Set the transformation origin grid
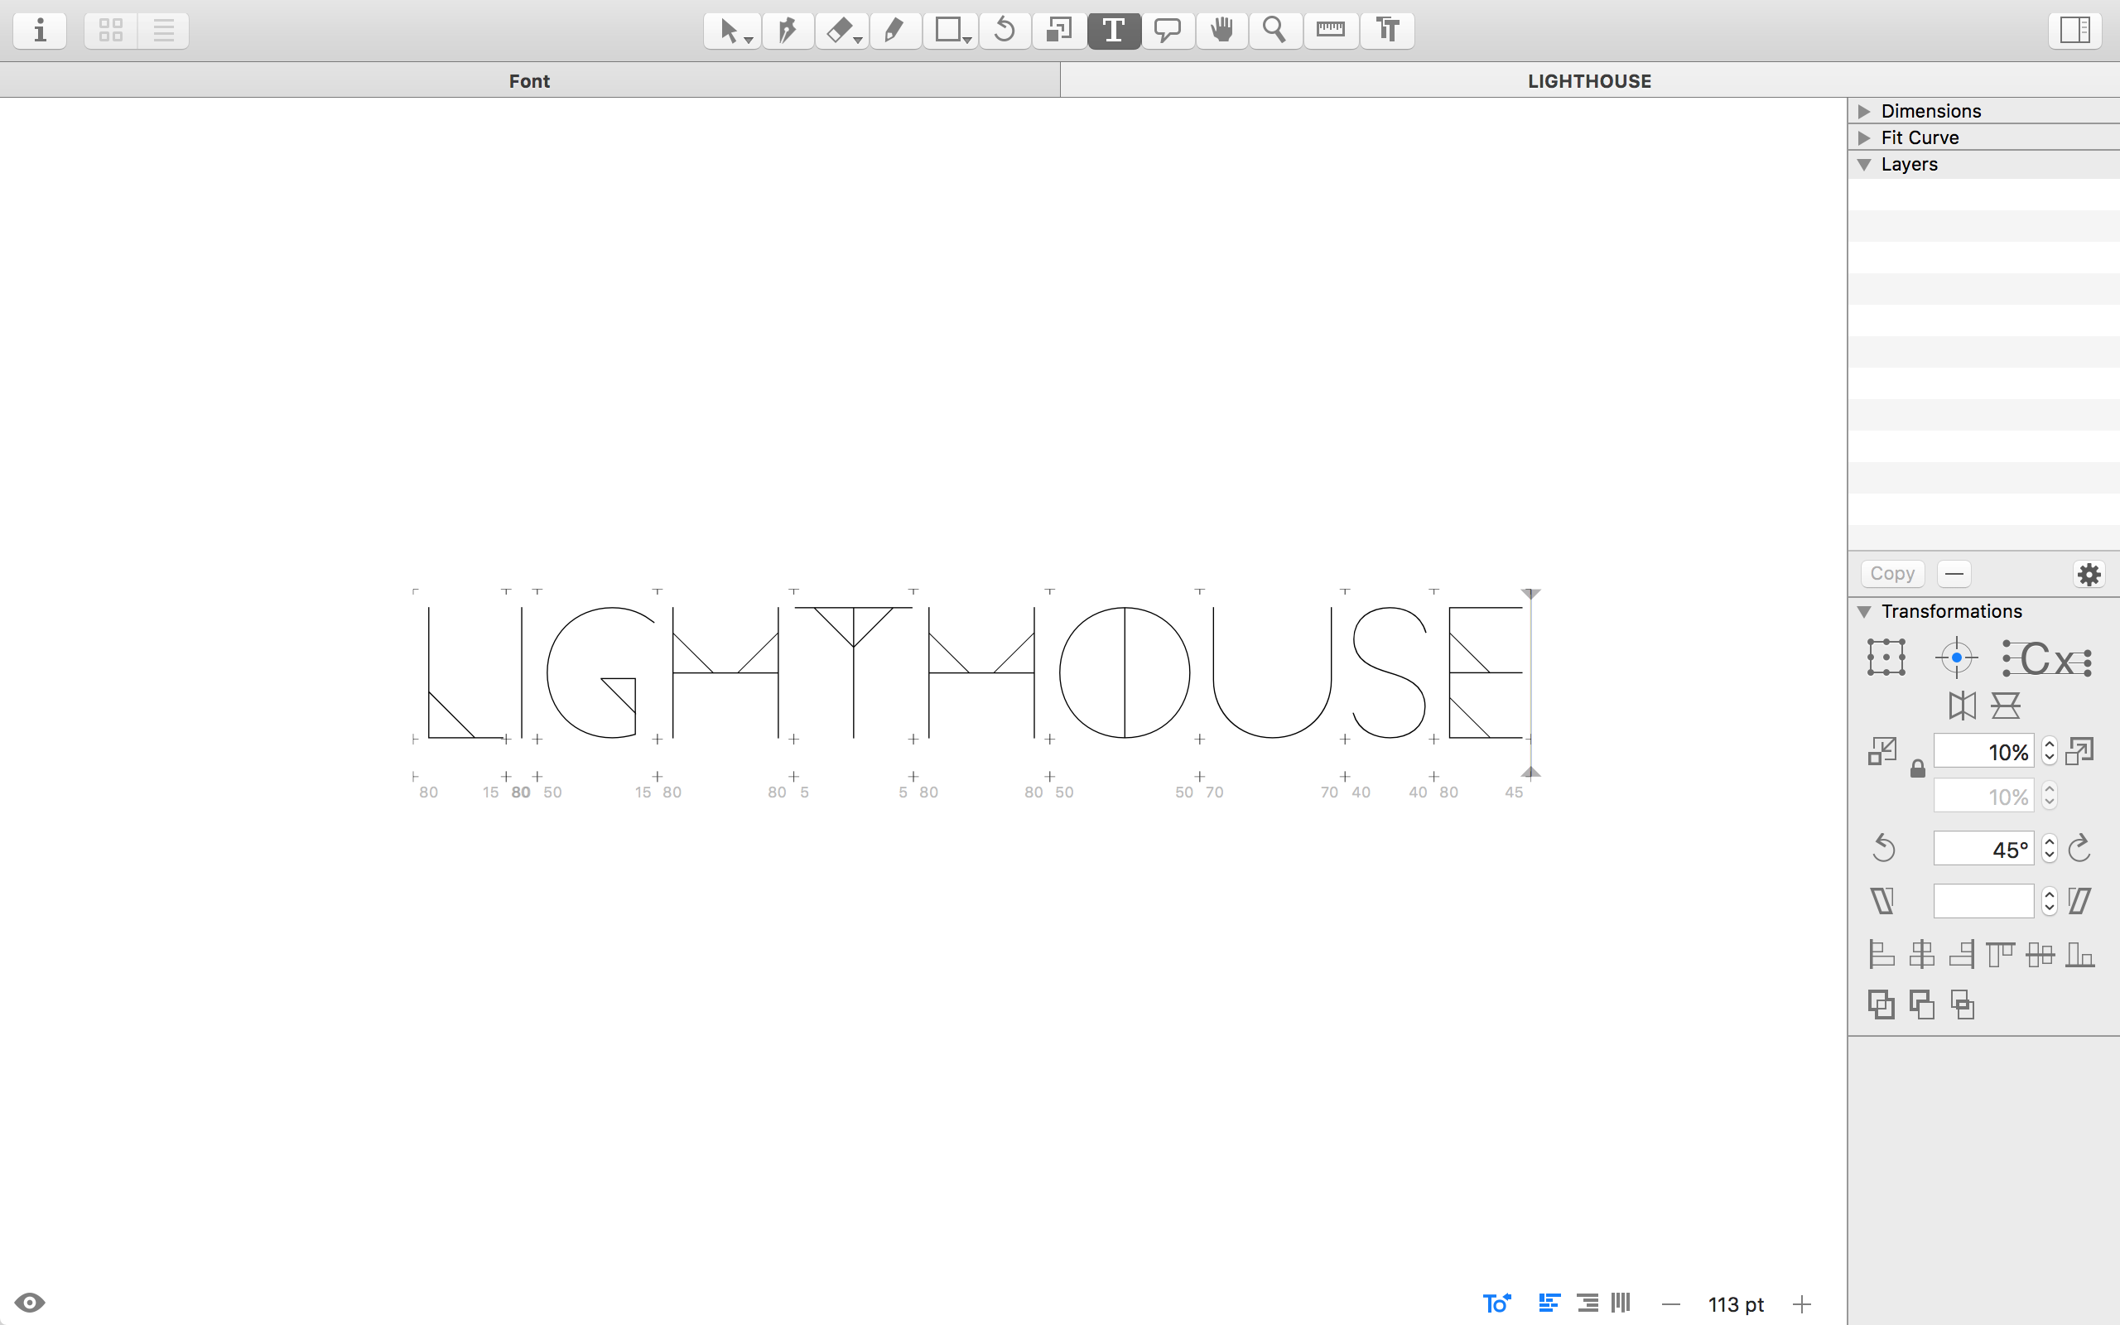Image resolution: width=2120 pixels, height=1325 pixels. [x=1886, y=658]
